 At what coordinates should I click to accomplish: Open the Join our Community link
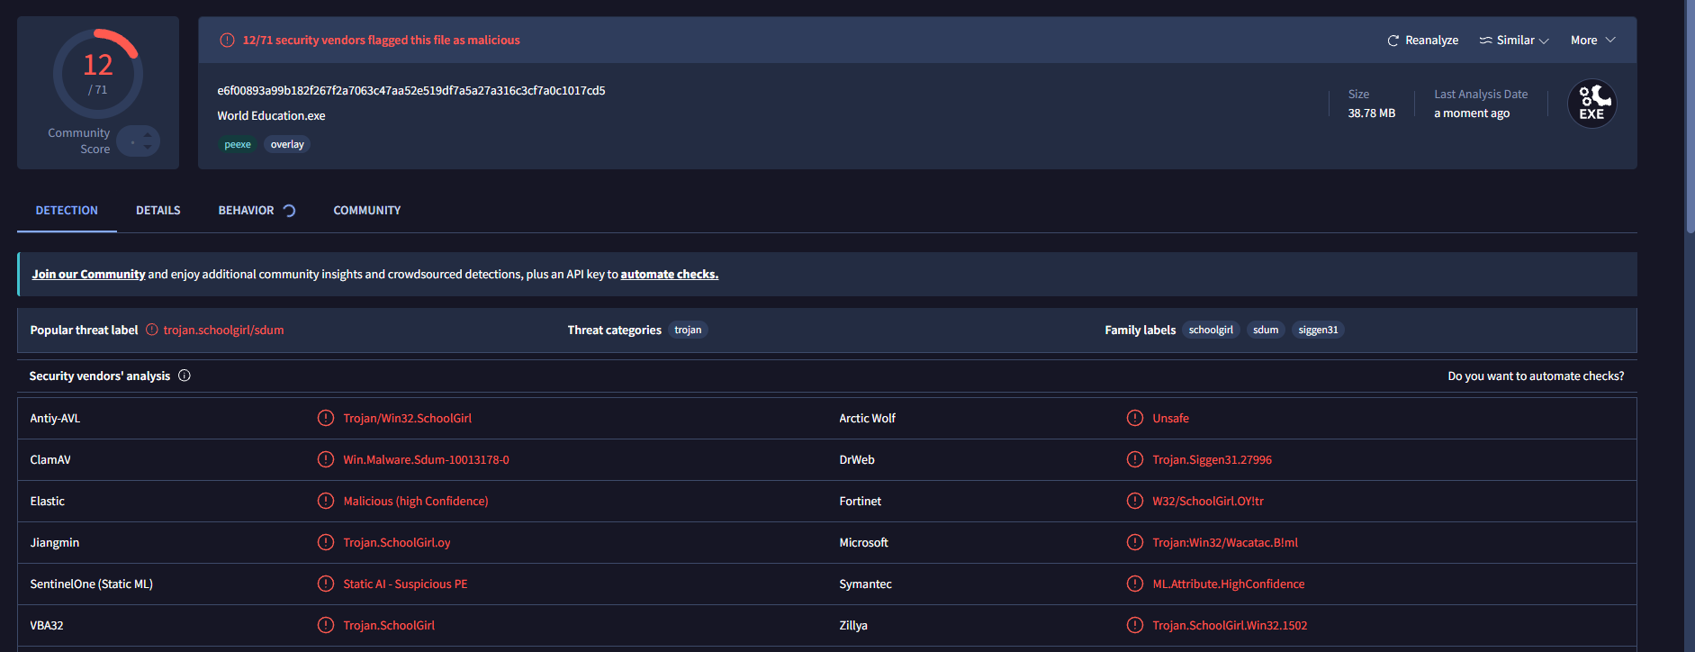click(x=88, y=275)
